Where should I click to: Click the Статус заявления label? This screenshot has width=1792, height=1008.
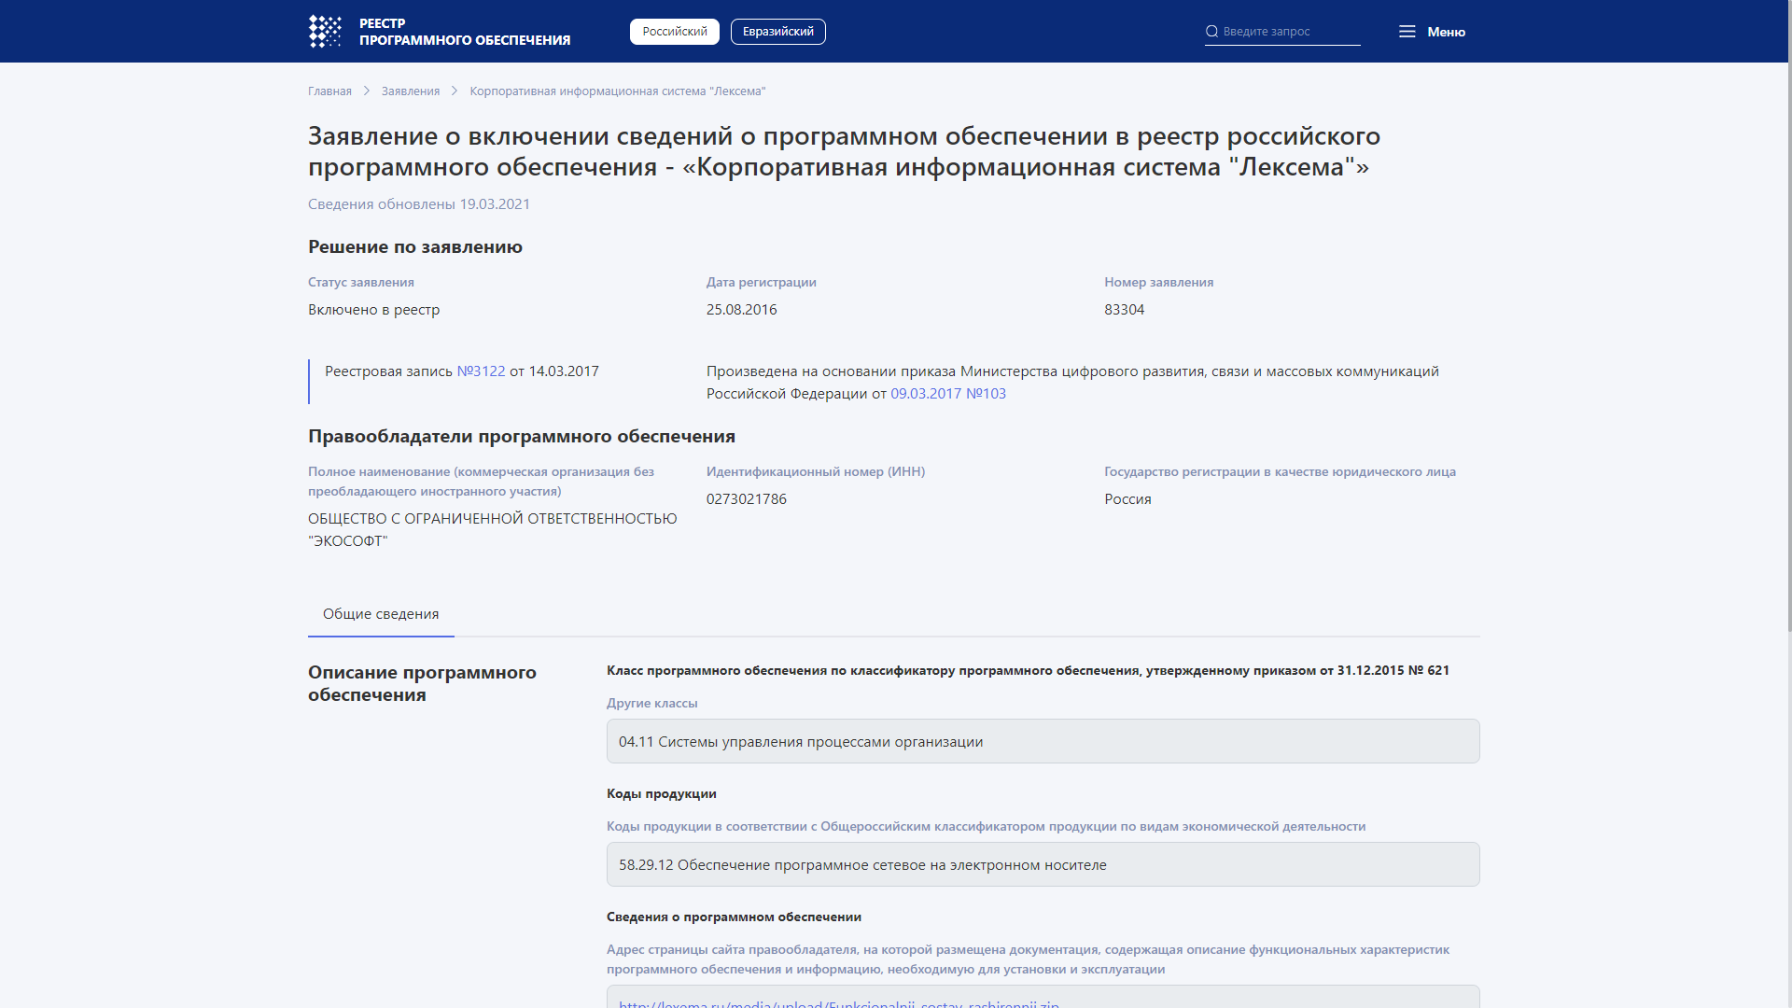point(361,283)
